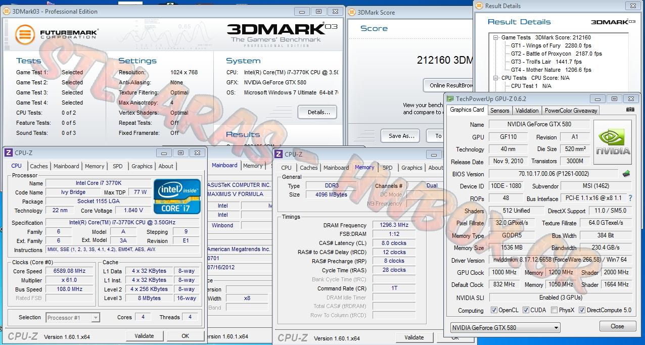Click the Futuremark Corporation logo
This screenshot has height=345, width=645.
pos(56,34)
